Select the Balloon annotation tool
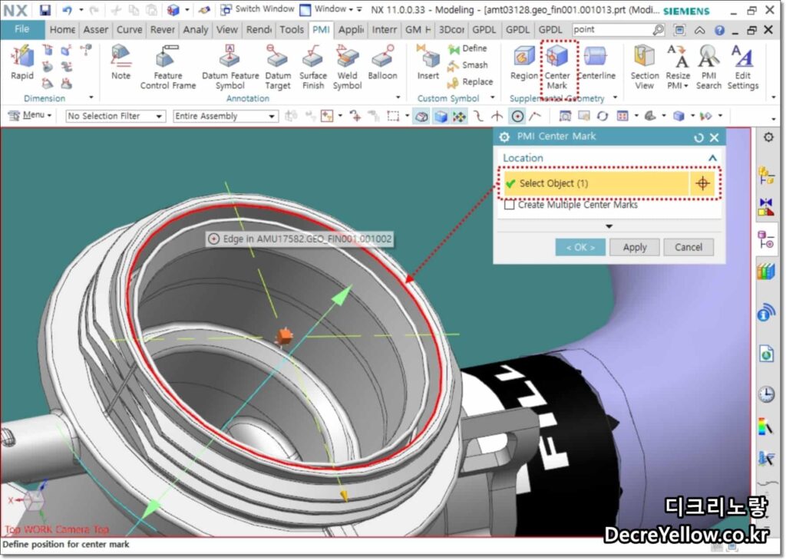This screenshot has height=560, width=786. 382,63
